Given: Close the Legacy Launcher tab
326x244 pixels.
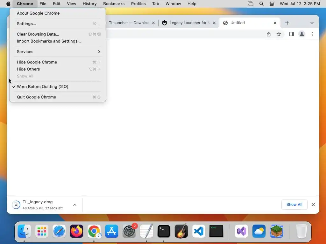Looking at the screenshot, I should coord(214,23).
